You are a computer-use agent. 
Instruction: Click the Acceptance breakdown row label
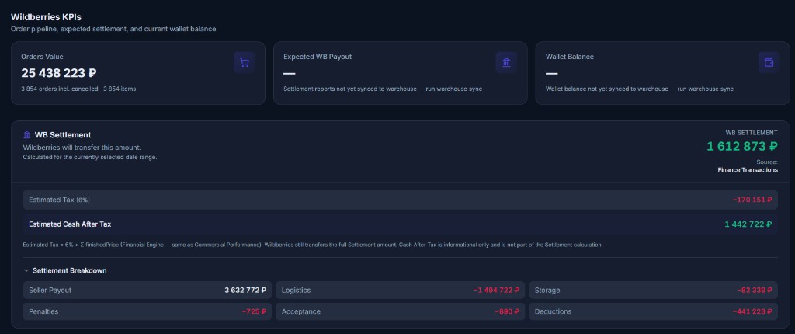[x=301, y=311]
